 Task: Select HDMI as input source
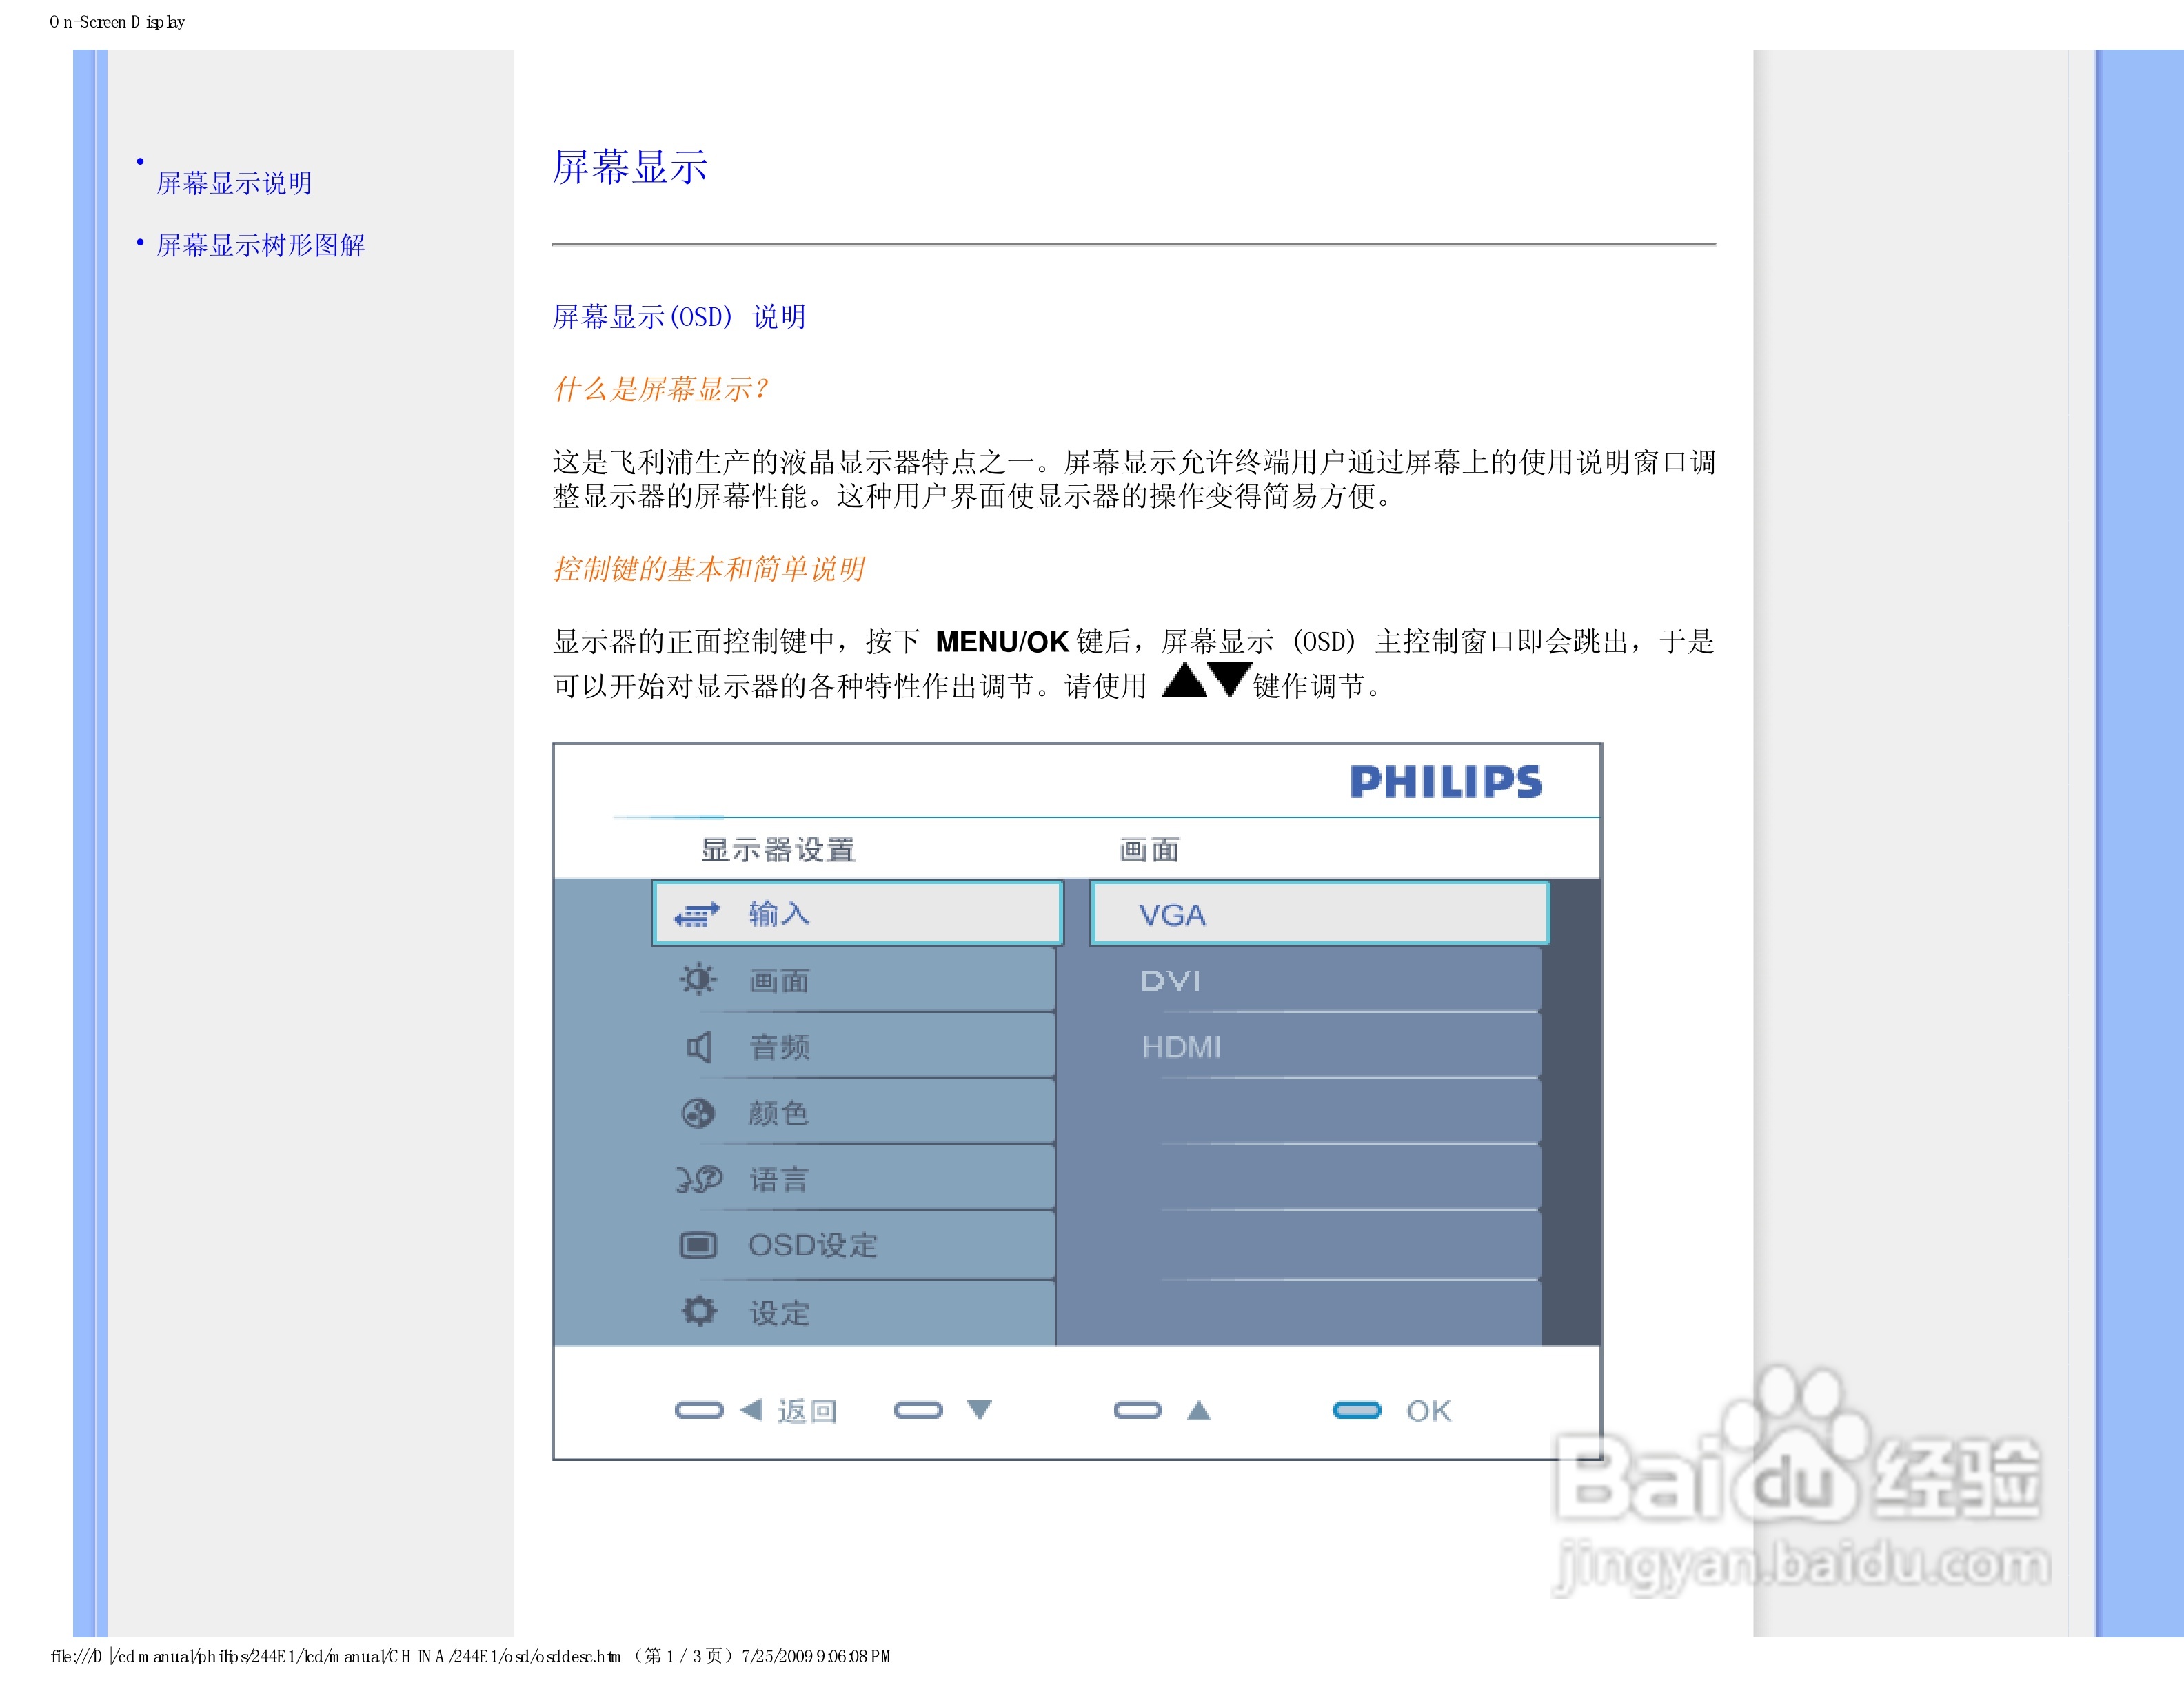click(x=1182, y=1047)
